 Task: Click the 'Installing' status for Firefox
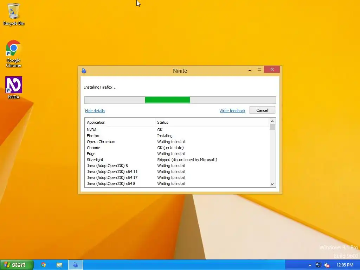point(165,136)
